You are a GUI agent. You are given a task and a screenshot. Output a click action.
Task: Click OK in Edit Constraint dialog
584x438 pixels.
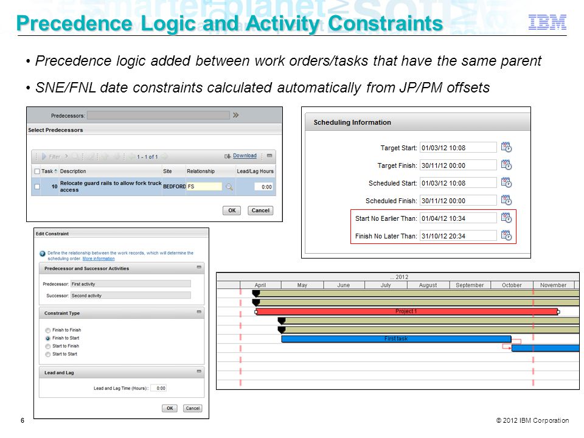coord(170,408)
